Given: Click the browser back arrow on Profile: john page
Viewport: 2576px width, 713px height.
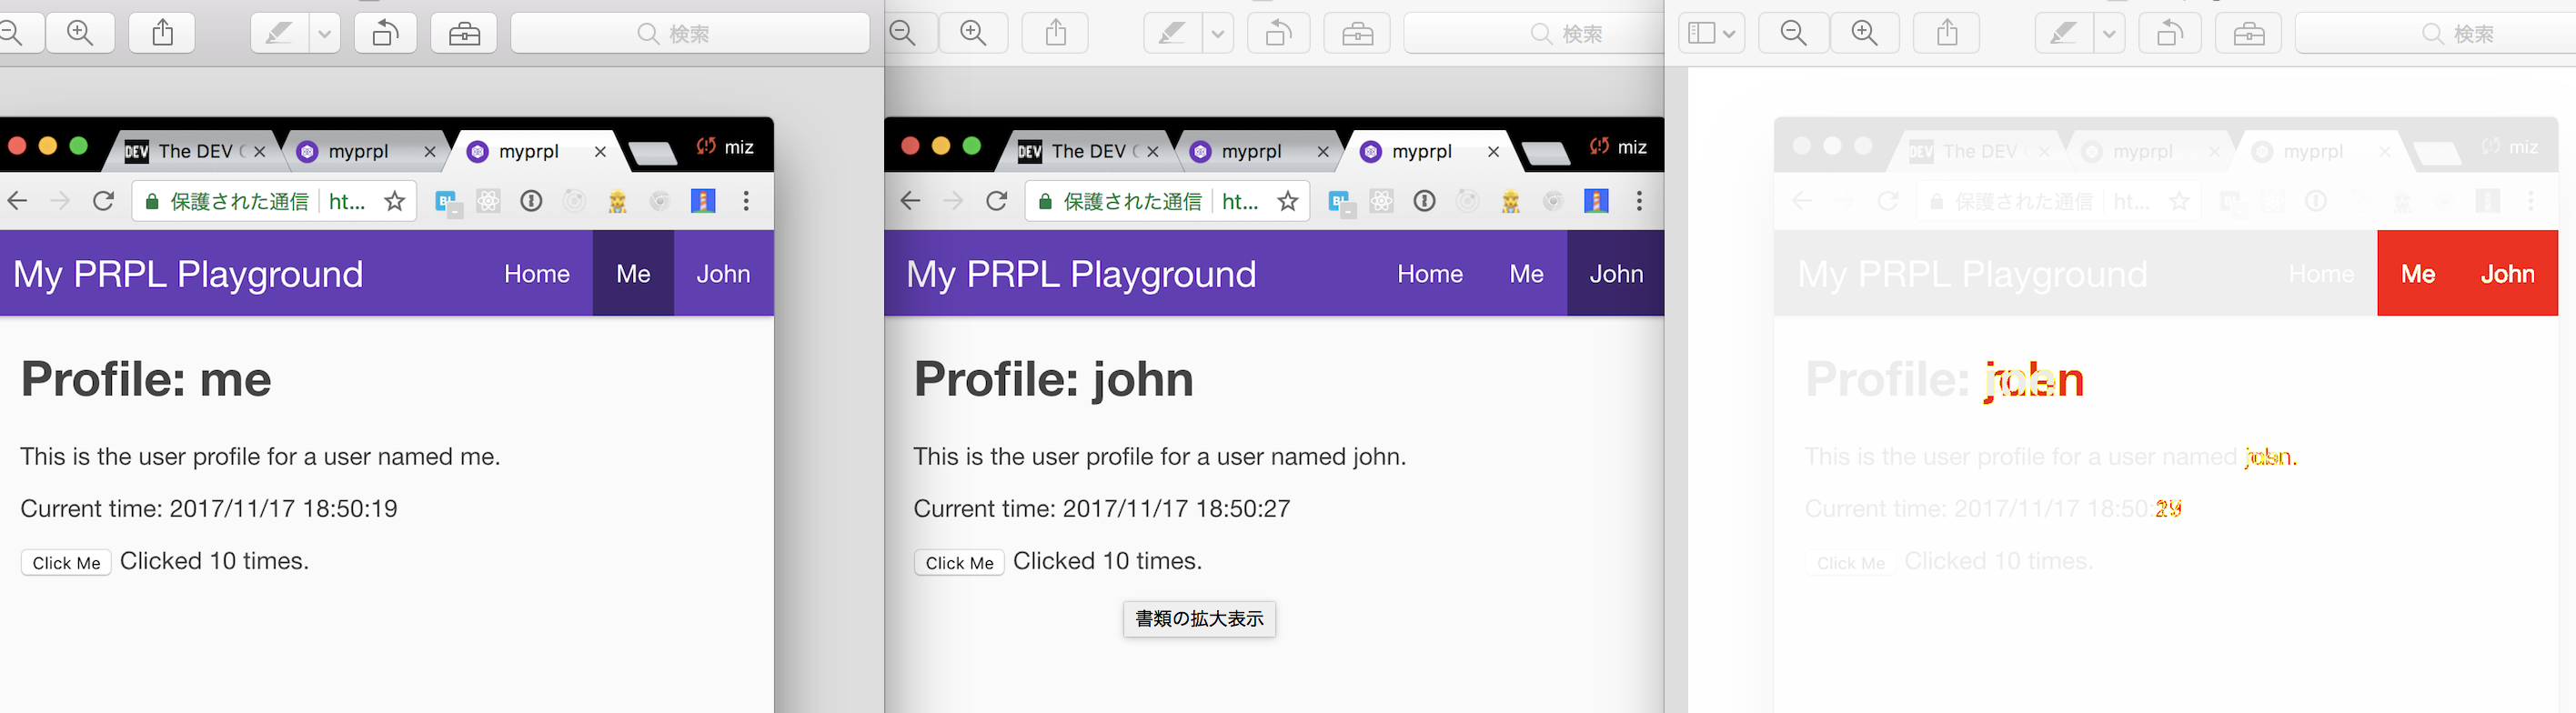Looking at the screenshot, I should click(910, 201).
